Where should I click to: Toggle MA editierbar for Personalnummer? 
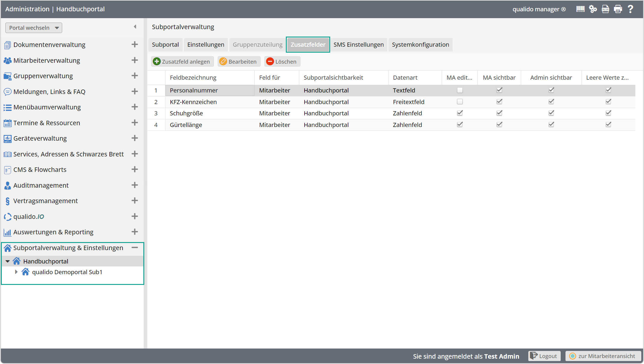(460, 90)
